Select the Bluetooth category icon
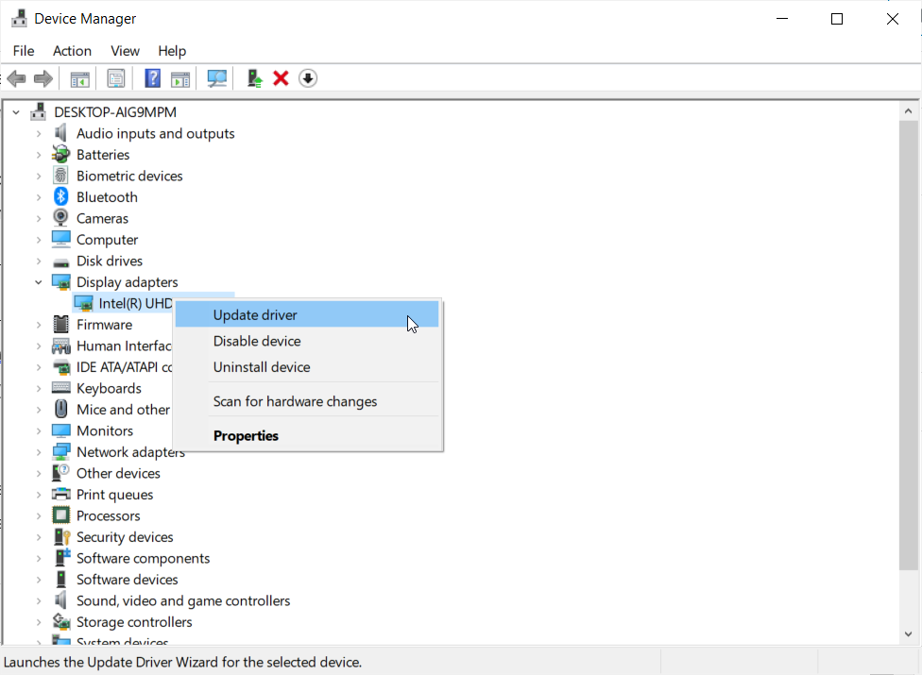 click(x=61, y=196)
